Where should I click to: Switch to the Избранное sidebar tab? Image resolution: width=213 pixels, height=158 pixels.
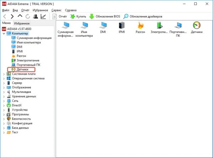pos(22,23)
